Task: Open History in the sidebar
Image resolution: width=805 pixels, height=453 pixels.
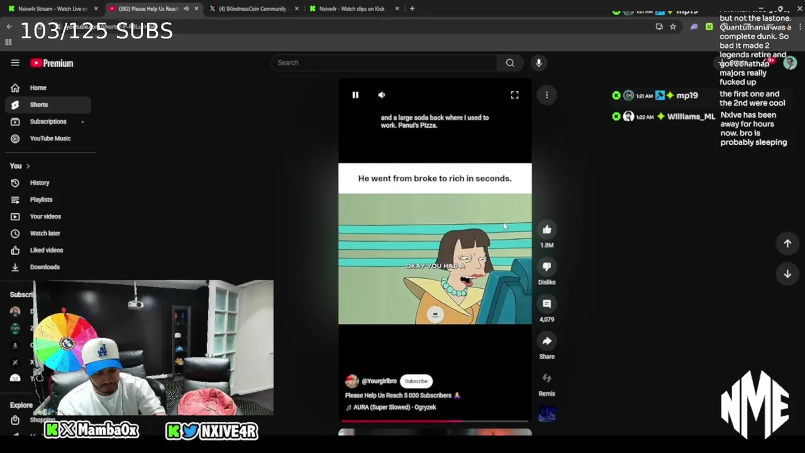Action: [x=48, y=182]
